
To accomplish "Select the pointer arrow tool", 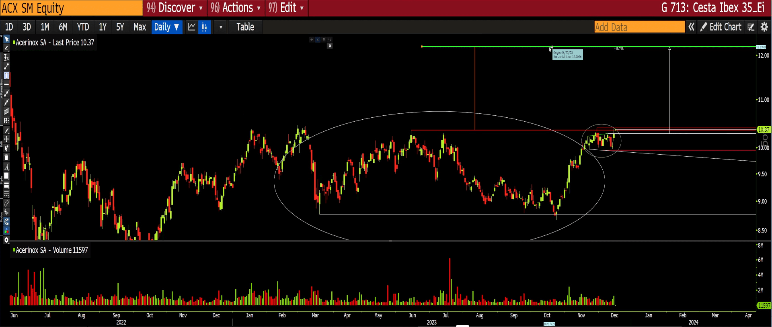I will (x=6, y=39).
